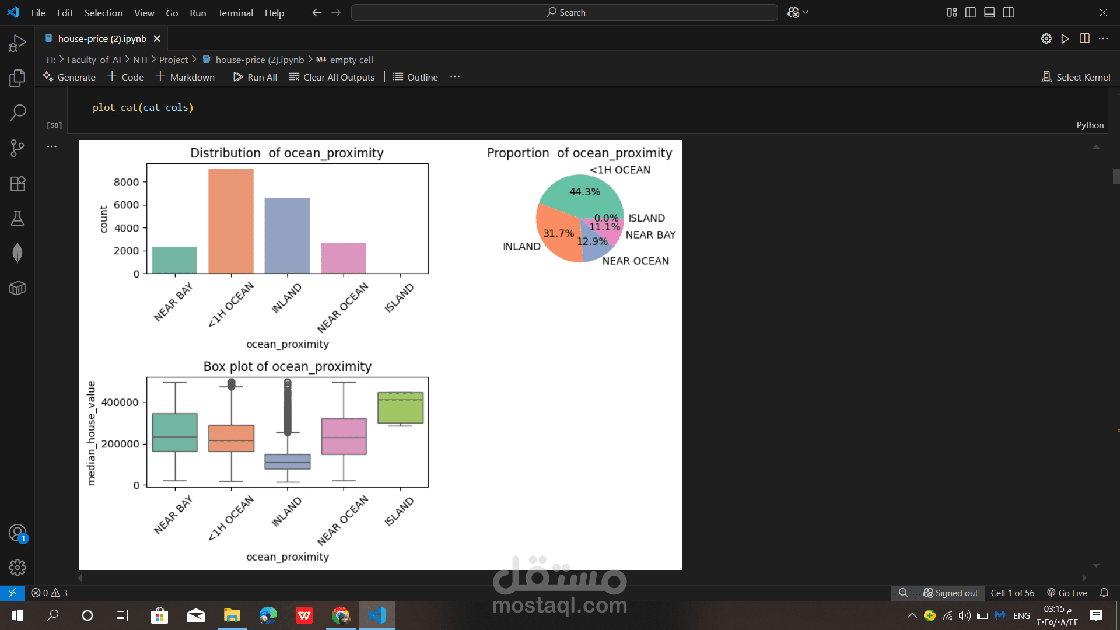Click the command center Search field
The image size is (1120, 630).
pos(565,13)
